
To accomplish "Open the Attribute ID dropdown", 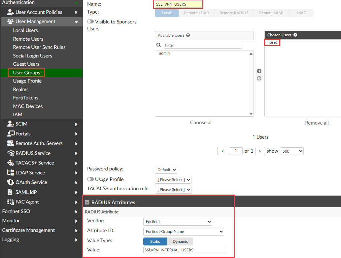I will (184, 232).
